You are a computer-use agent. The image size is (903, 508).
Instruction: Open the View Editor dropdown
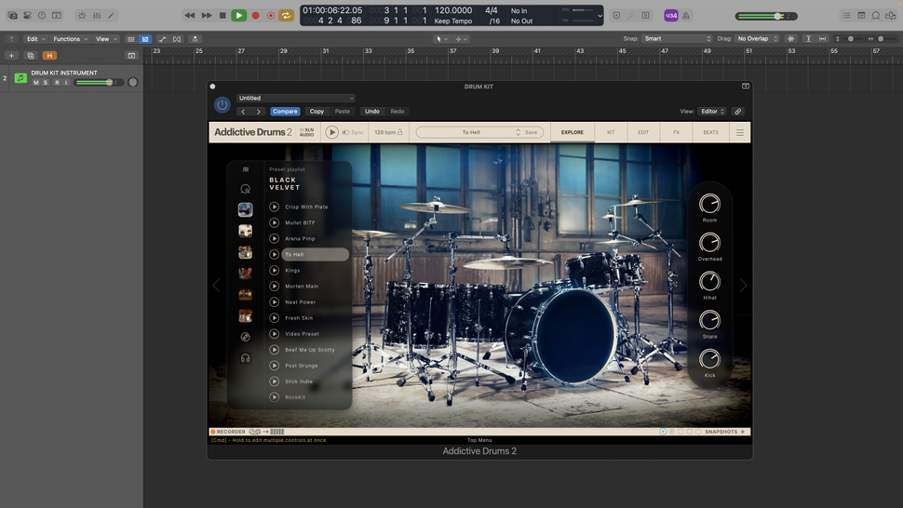click(713, 112)
